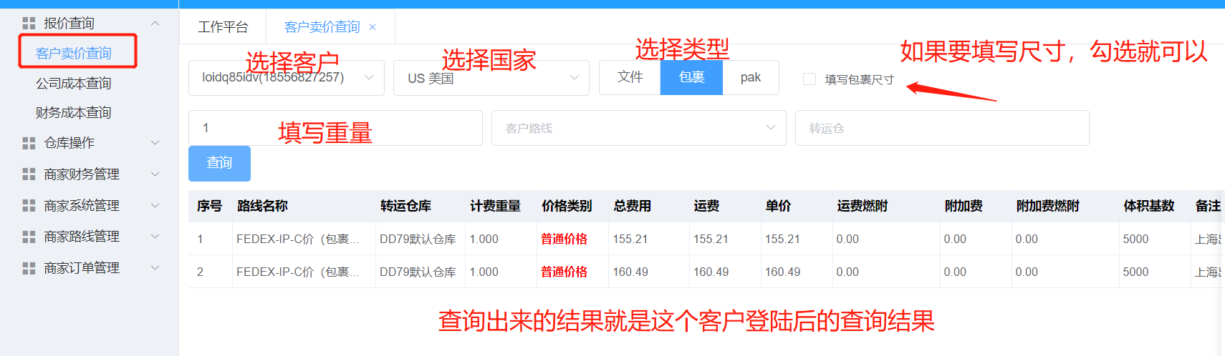1225x356 pixels.
Task: Select the 包裹 type option
Action: point(691,77)
